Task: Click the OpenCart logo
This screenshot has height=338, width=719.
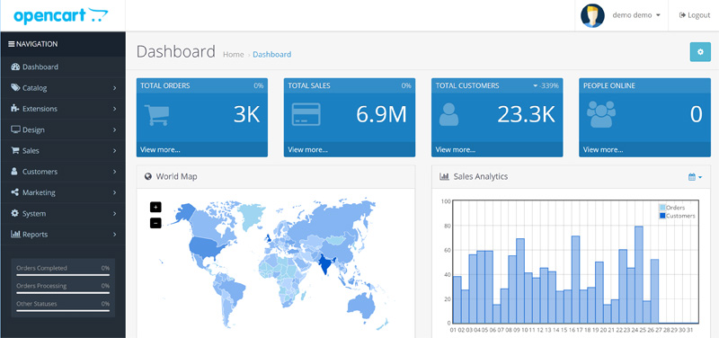Action: 60,15
